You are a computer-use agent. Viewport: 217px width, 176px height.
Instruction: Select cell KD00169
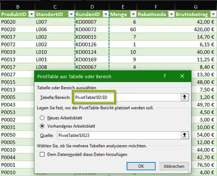point(92,60)
